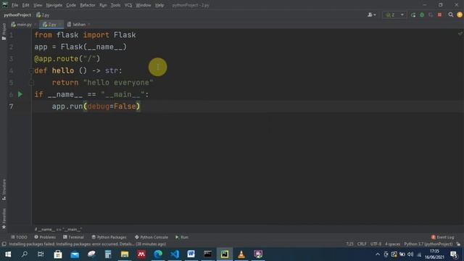Open the Window menu

click(144, 5)
